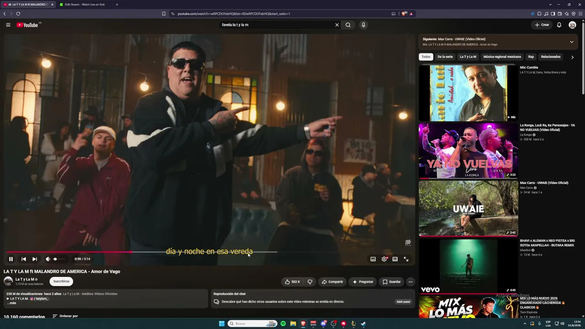
Task: Select the Música regional mexicana chip
Action: (x=502, y=57)
